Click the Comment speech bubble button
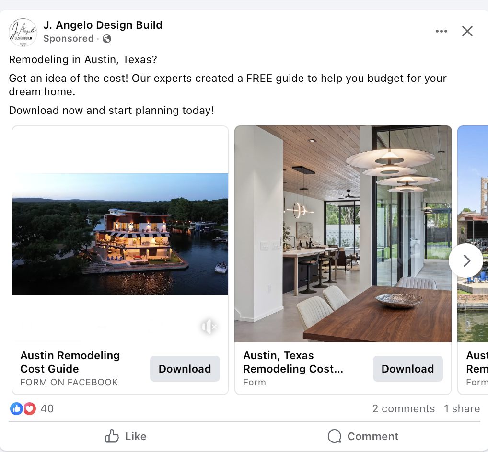The width and height of the screenshot is (488, 452). coord(363,436)
